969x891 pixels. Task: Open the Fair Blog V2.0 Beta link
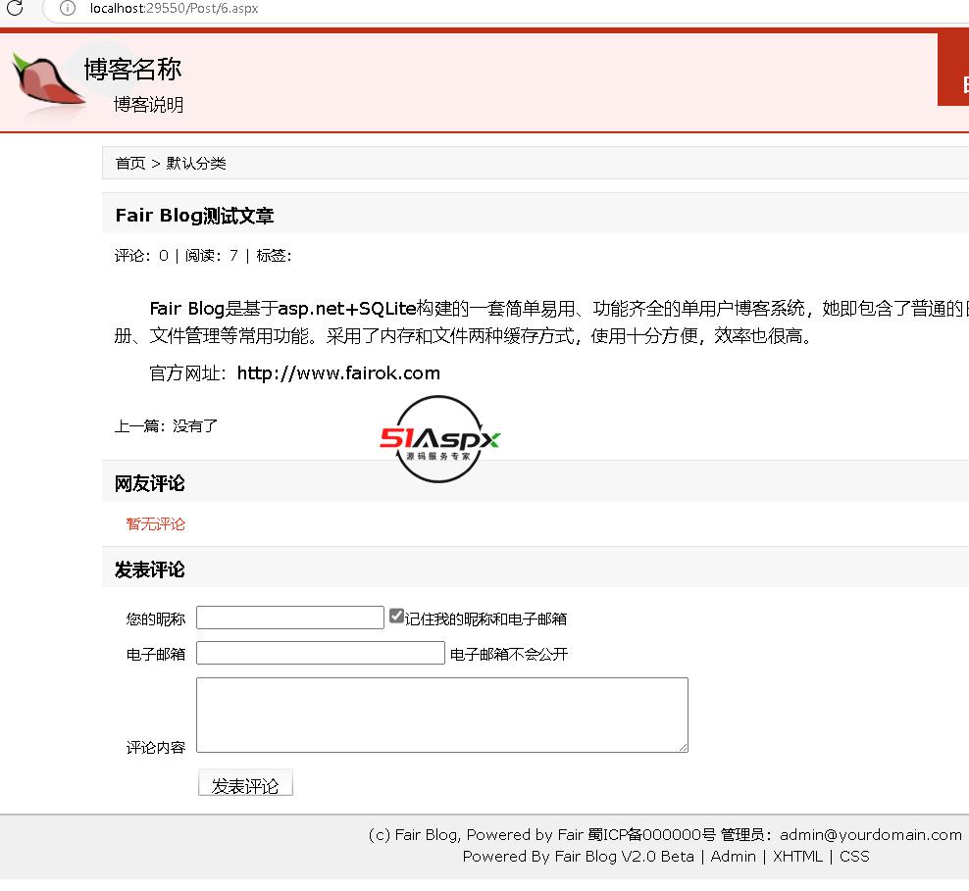click(624, 857)
